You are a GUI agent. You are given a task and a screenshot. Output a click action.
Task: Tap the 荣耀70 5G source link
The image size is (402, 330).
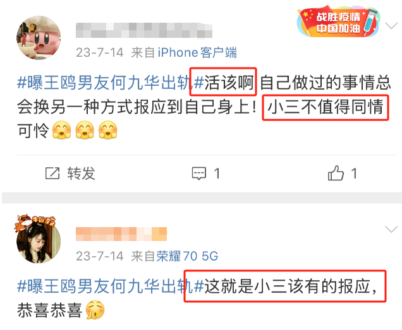pyautogui.click(x=188, y=256)
